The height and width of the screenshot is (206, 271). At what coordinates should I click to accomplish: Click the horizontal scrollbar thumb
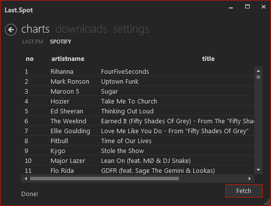coord(105,179)
